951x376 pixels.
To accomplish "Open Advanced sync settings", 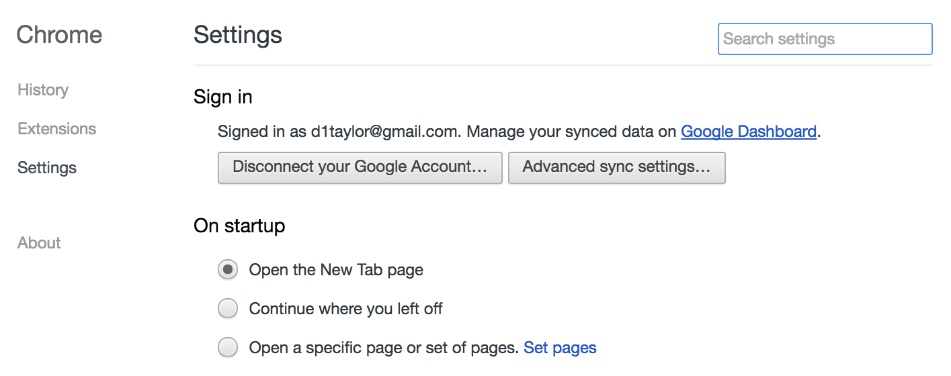I will coord(617,167).
